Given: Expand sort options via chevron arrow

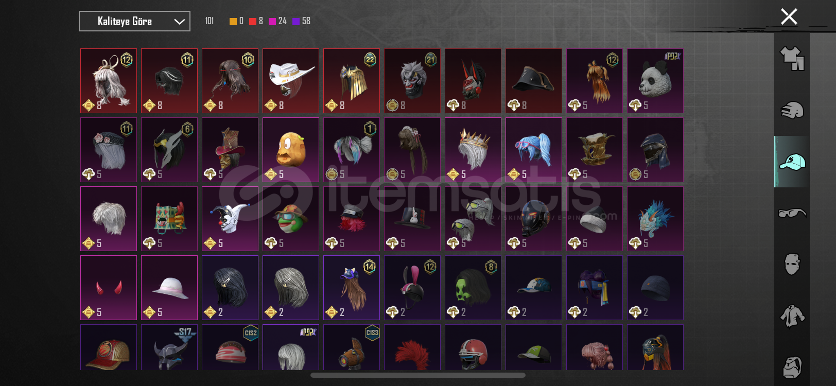Looking at the screenshot, I should [179, 22].
